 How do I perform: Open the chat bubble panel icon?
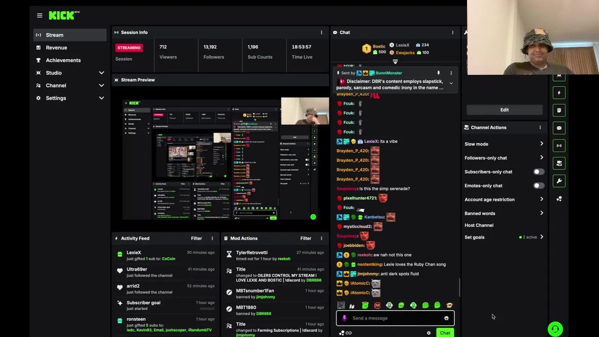[x=559, y=128]
